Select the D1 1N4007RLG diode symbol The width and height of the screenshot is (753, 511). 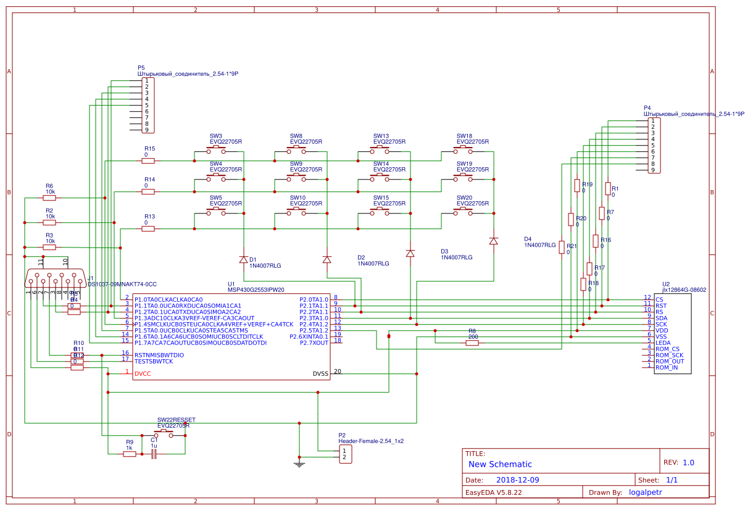pos(244,258)
